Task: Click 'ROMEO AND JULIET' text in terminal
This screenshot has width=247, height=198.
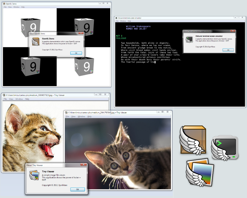Action: coord(136,29)
